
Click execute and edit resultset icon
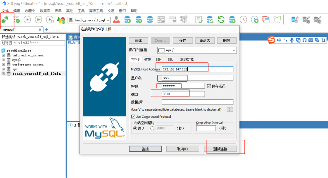tap(50, 20)
